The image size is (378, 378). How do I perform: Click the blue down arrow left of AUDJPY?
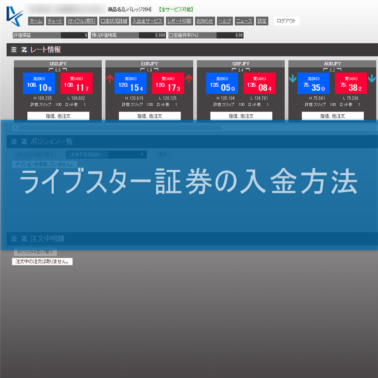pyautogui.click(x=293, y=79)
